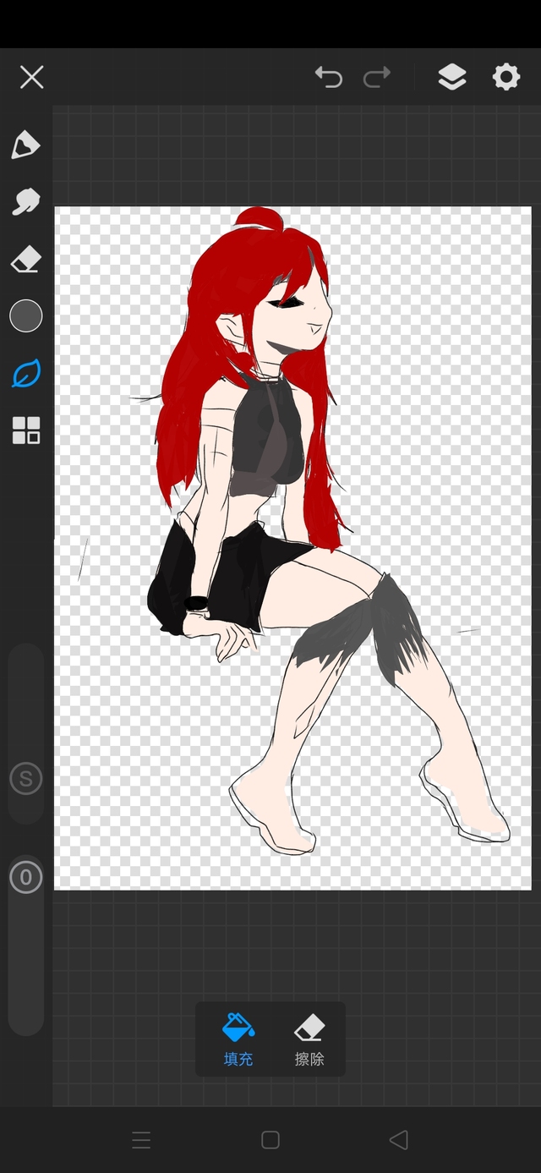
Task: Select the pen brush tool
Action: 26,145
